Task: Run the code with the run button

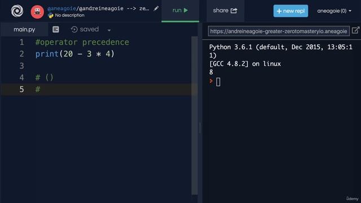Action: pos(180,10)
